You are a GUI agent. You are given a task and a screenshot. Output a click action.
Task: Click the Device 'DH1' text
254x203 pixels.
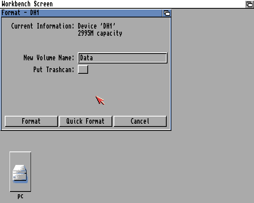click(96, 26)
